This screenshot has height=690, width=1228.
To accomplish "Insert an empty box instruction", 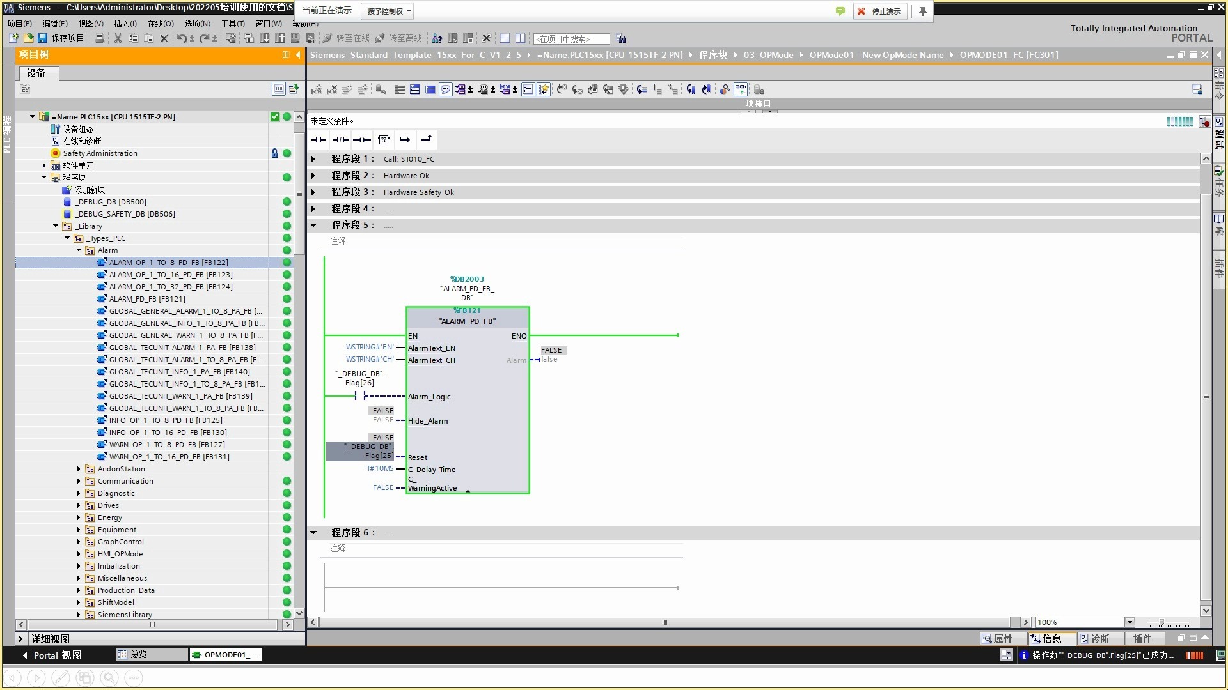I will pos(384,140).
